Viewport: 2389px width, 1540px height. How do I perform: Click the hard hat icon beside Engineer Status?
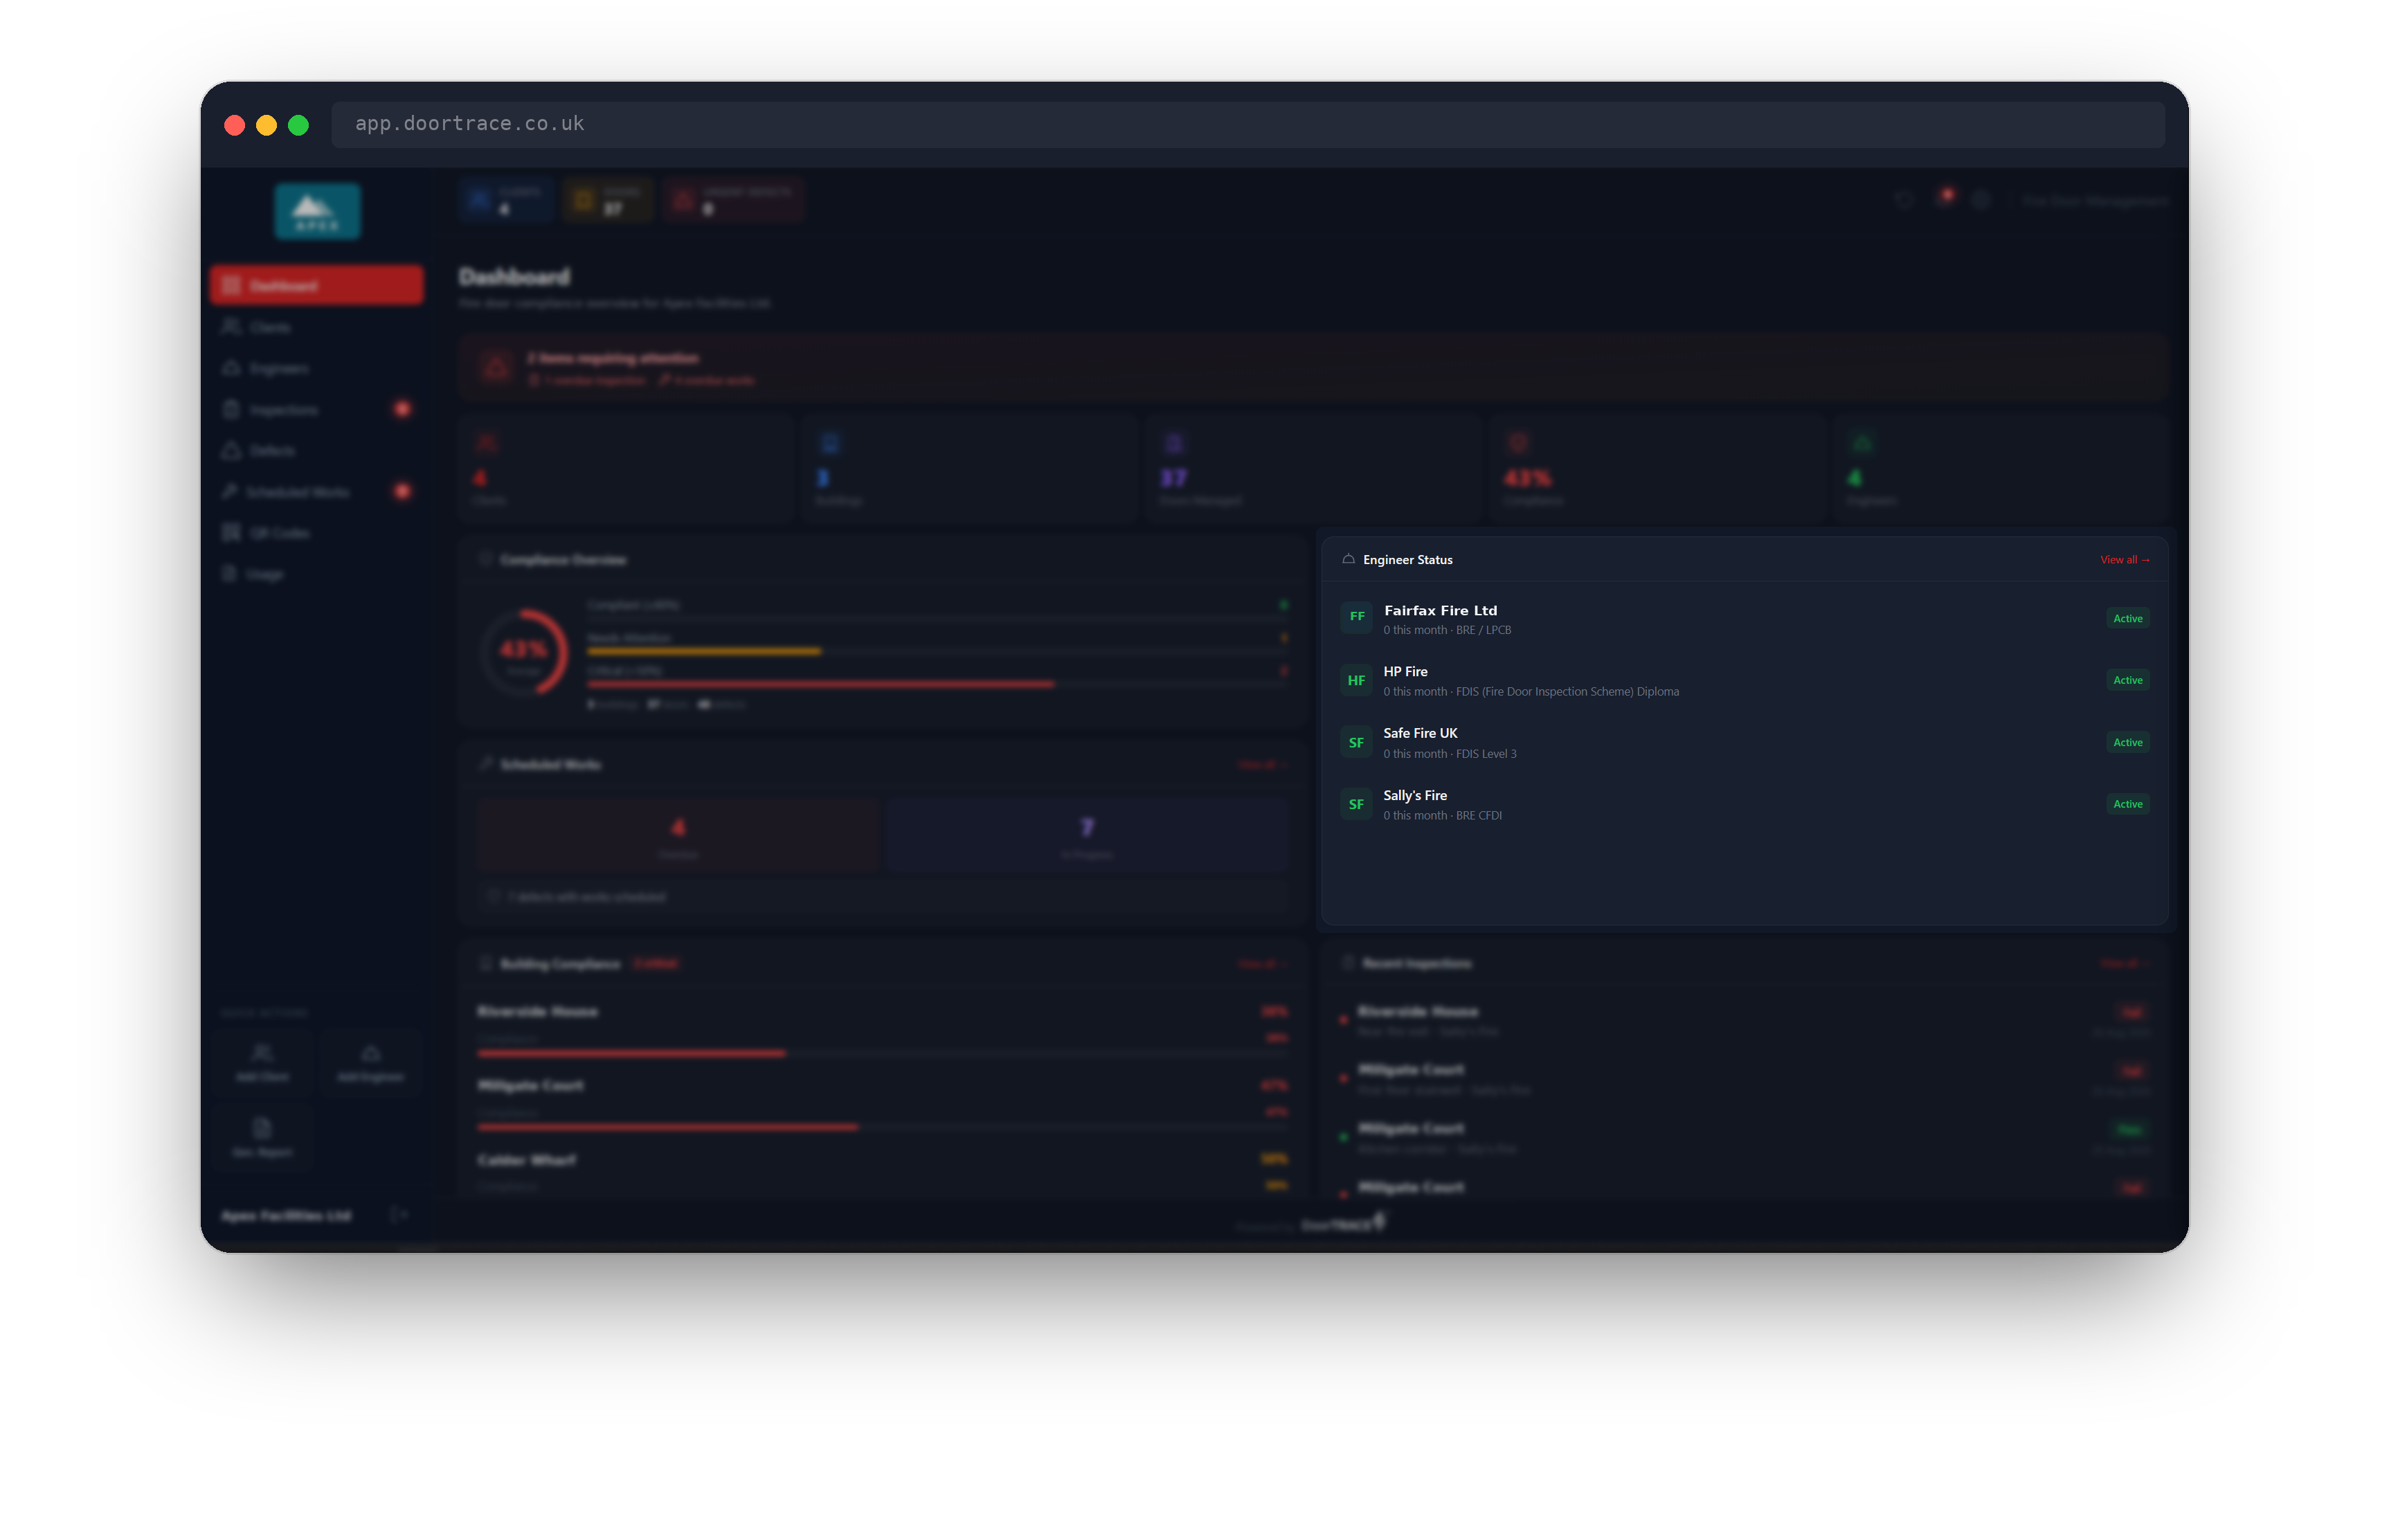coord(1348,559)
